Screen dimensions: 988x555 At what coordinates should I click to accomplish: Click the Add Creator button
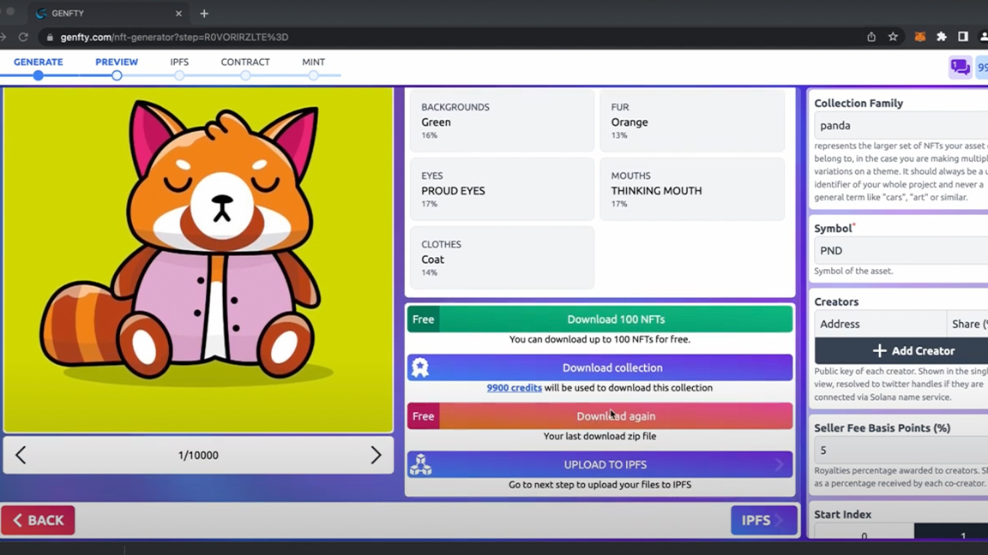coord(913,350)
